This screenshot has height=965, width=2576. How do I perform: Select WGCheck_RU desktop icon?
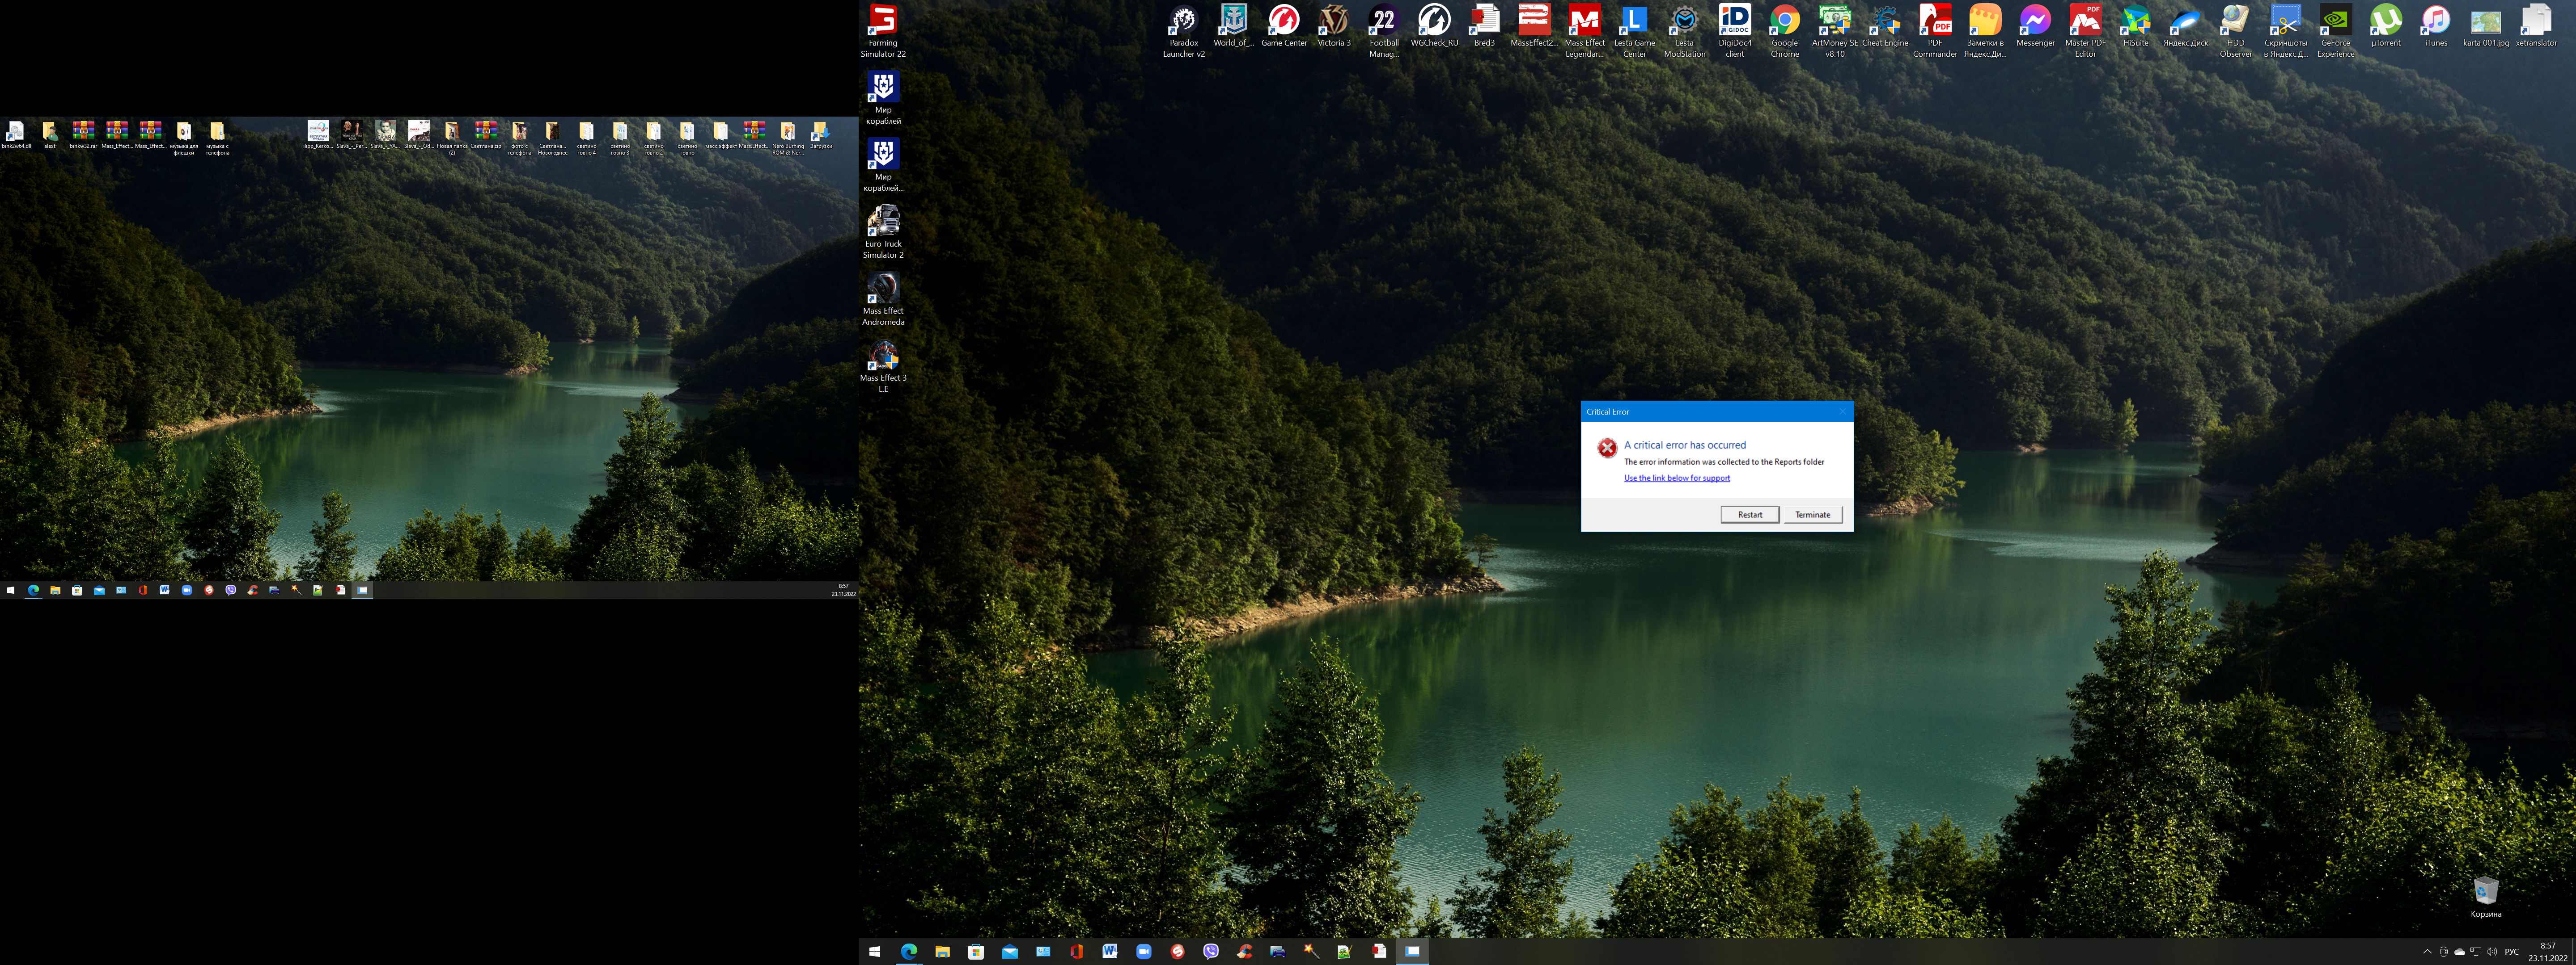(1434, 26)
